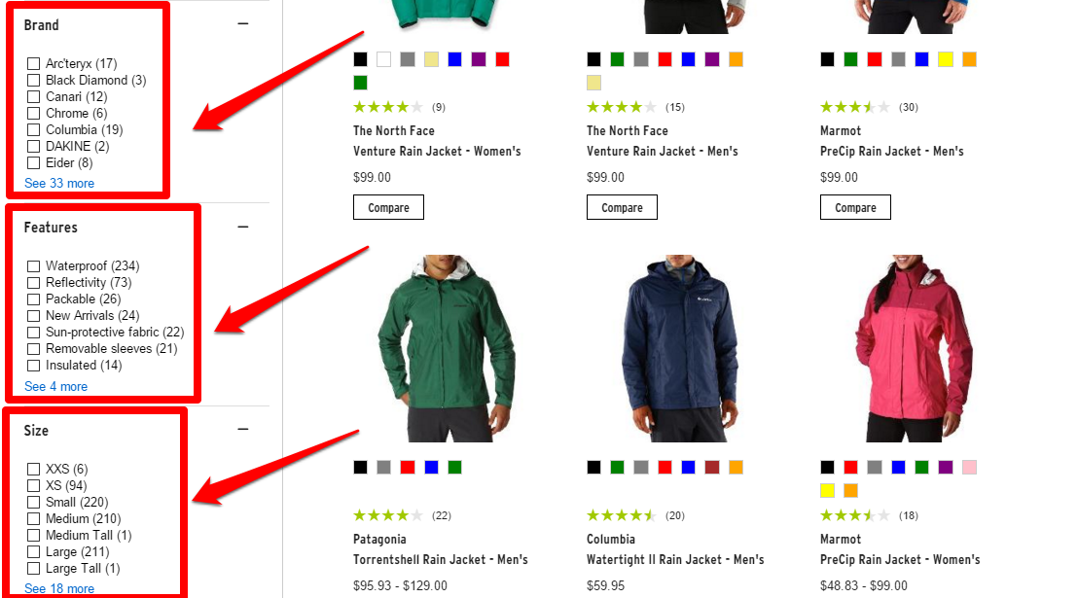Pick the purple swatch for Women's Venture jacket
Image resolution: width=1078 pixels, height=598 pixels.
point(479,59)
